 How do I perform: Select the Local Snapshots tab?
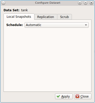pyautogui.click(x=19, y=17)
